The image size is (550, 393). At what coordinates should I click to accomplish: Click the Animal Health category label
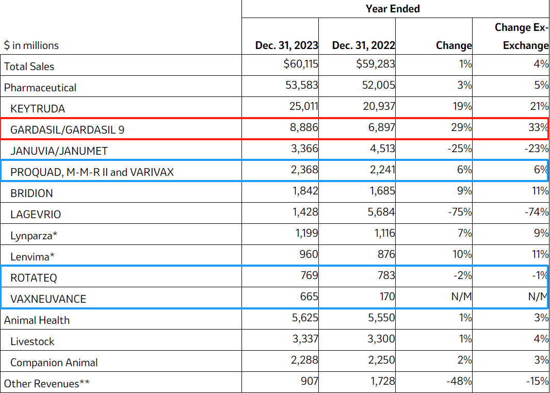point(37,320)
